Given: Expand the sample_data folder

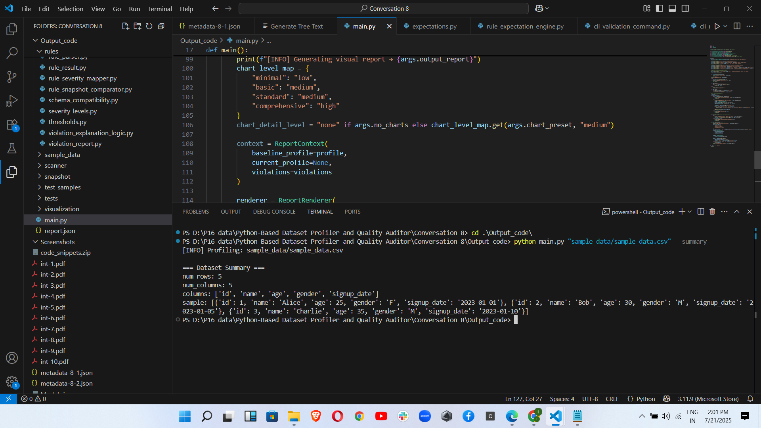Looking at the screenshot, I should (39, 155).
